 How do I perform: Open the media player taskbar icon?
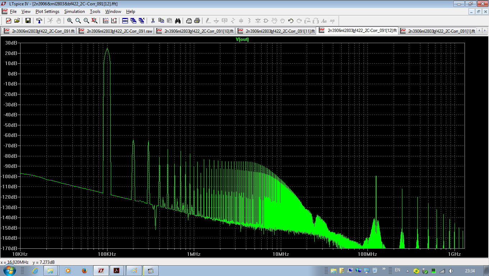pos(68,271)
